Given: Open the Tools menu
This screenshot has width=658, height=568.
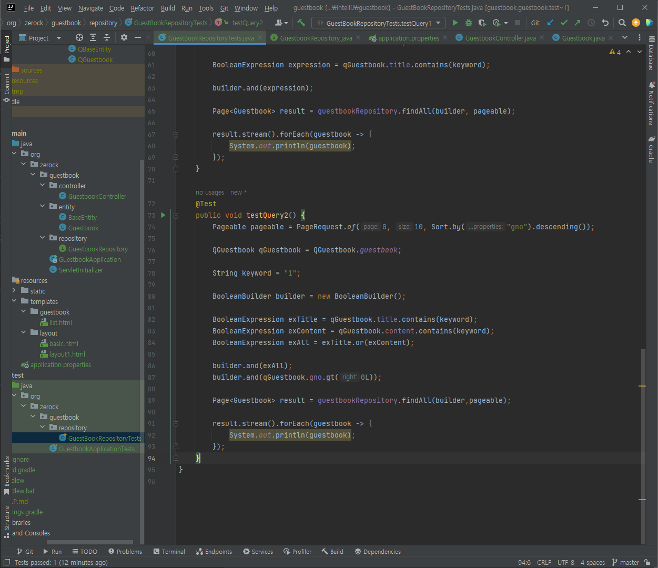Looking at the screenshot, I should click(x=206, y=8).
